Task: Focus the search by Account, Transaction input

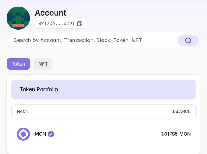Action: coord(92,40)
